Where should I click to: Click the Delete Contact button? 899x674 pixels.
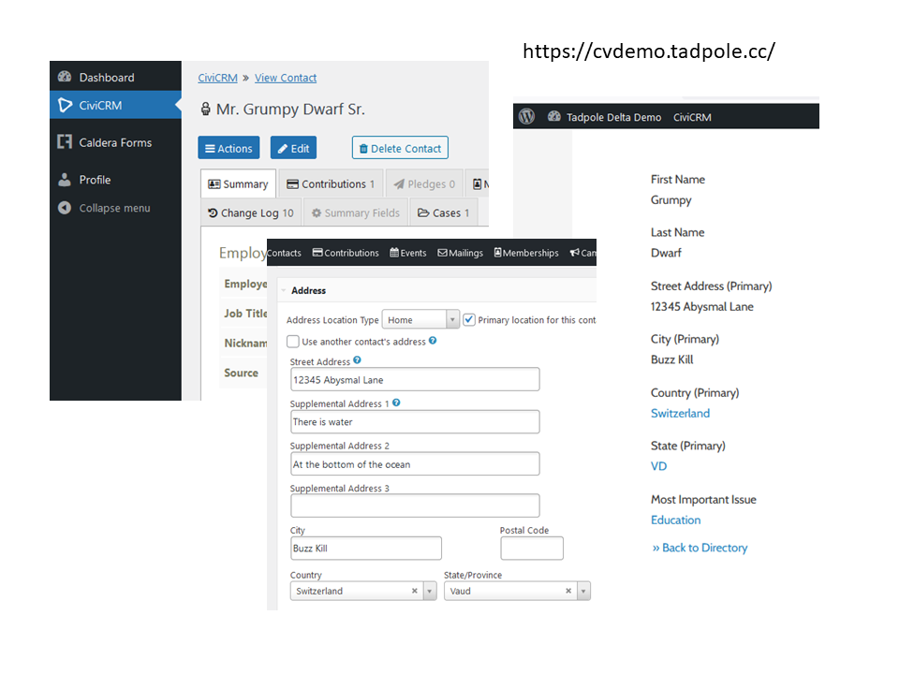[x=400, y=148]
